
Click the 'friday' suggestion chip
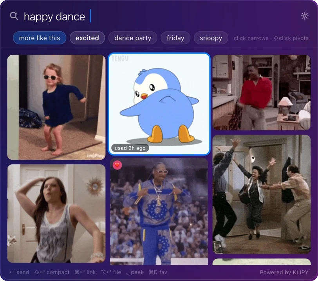(175, 38)
